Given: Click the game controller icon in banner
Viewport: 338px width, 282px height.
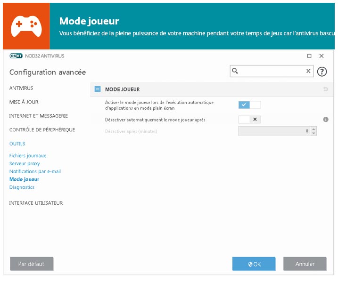Looking at the screenshot, I should [x=26, y=26].
